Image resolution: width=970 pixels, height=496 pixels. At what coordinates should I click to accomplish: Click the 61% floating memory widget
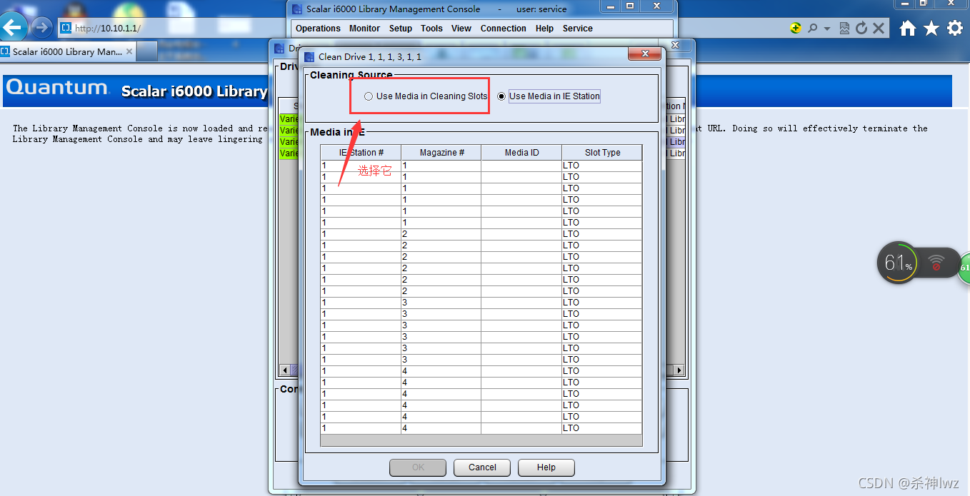[897, 263]
